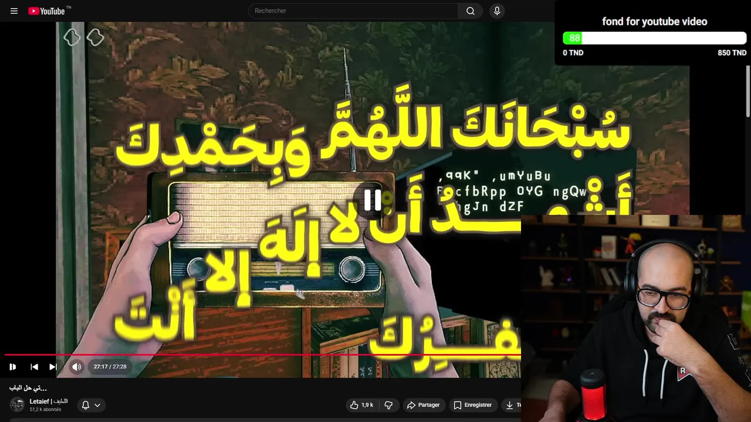Screen dimensions: 751x422
Task: Click the download arrow button
Action: tap(510, 405)
